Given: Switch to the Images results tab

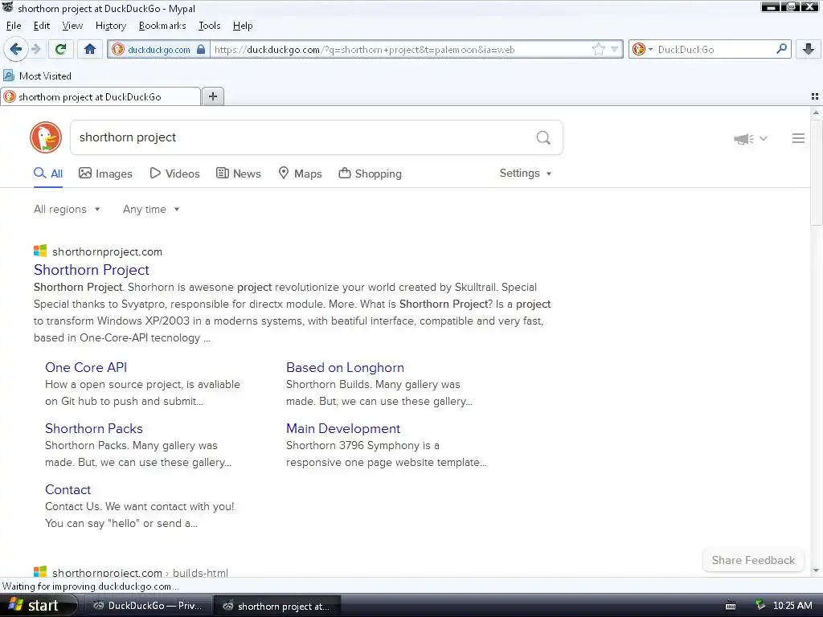Looking at the screenshot, I should [105, 174].
